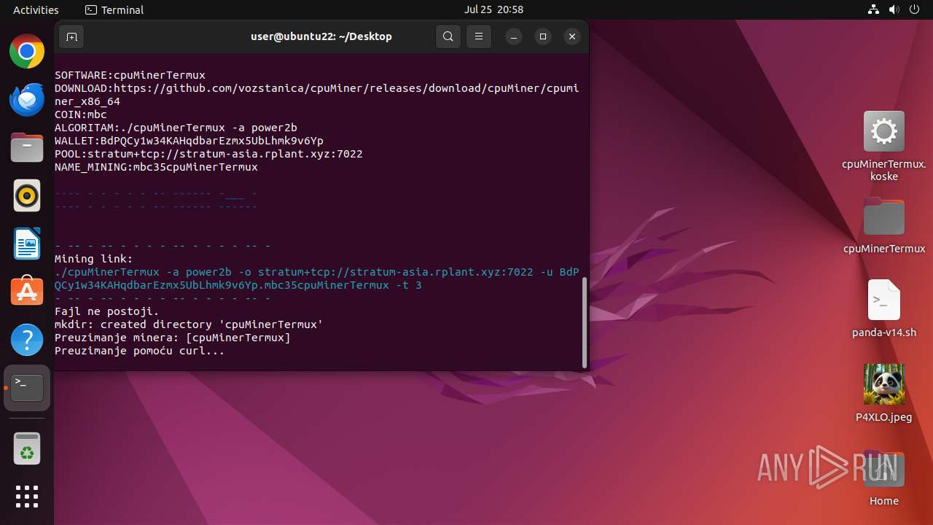The height and width of the screenshot is (525, 933).
Task: Open a new terminal tab
Action: pyautogui.click(x=71, y=36)
